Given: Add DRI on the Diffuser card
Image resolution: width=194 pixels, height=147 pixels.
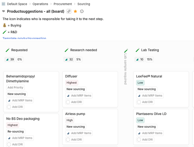Looking at the screenshot, I should tap(76, 102).
